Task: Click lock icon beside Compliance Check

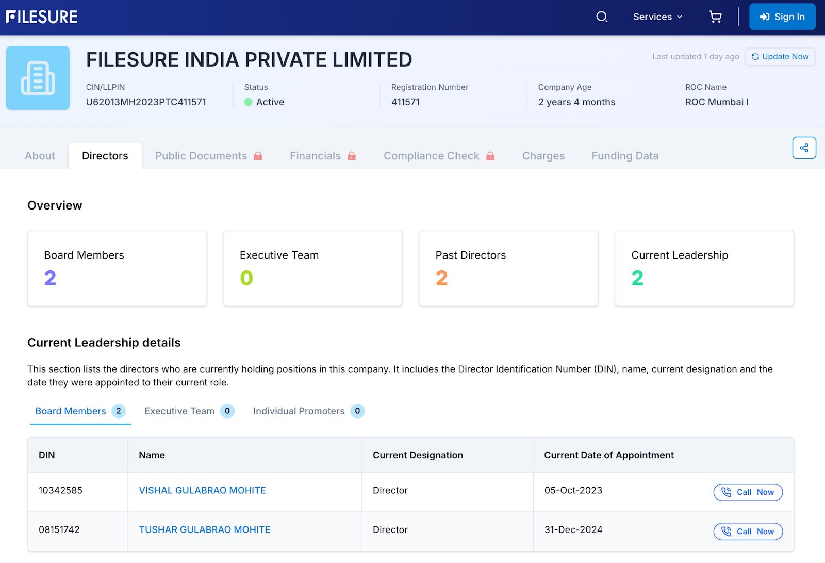Action: (x=490, y=156)
